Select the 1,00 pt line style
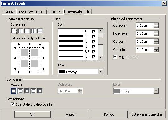This screenshot has width=168, height=120. (x=78, y=31)
